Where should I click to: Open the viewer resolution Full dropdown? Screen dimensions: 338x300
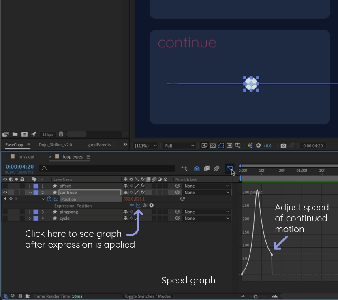click(x=180, y=146)
